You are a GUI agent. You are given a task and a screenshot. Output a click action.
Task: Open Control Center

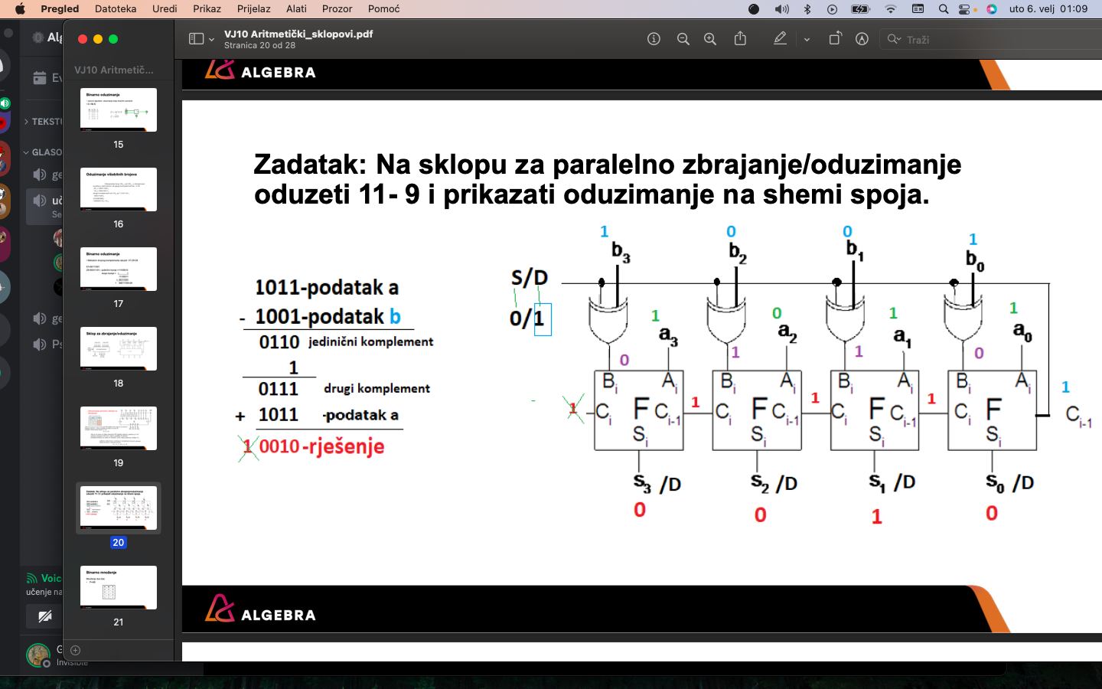point(965,9)
